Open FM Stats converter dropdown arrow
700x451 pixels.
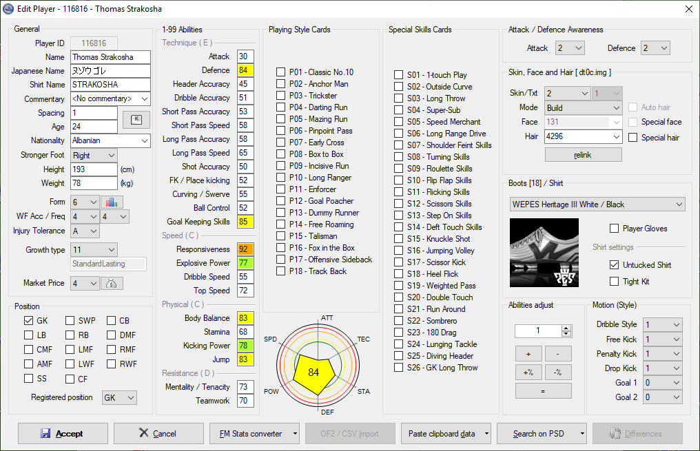(x=295, y=433)
